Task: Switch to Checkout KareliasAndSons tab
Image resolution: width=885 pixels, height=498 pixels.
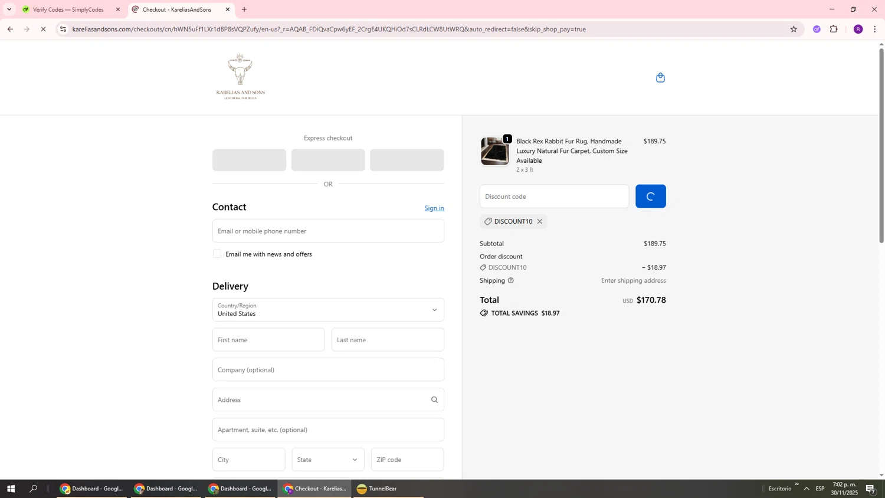Action: coord(177,9)
